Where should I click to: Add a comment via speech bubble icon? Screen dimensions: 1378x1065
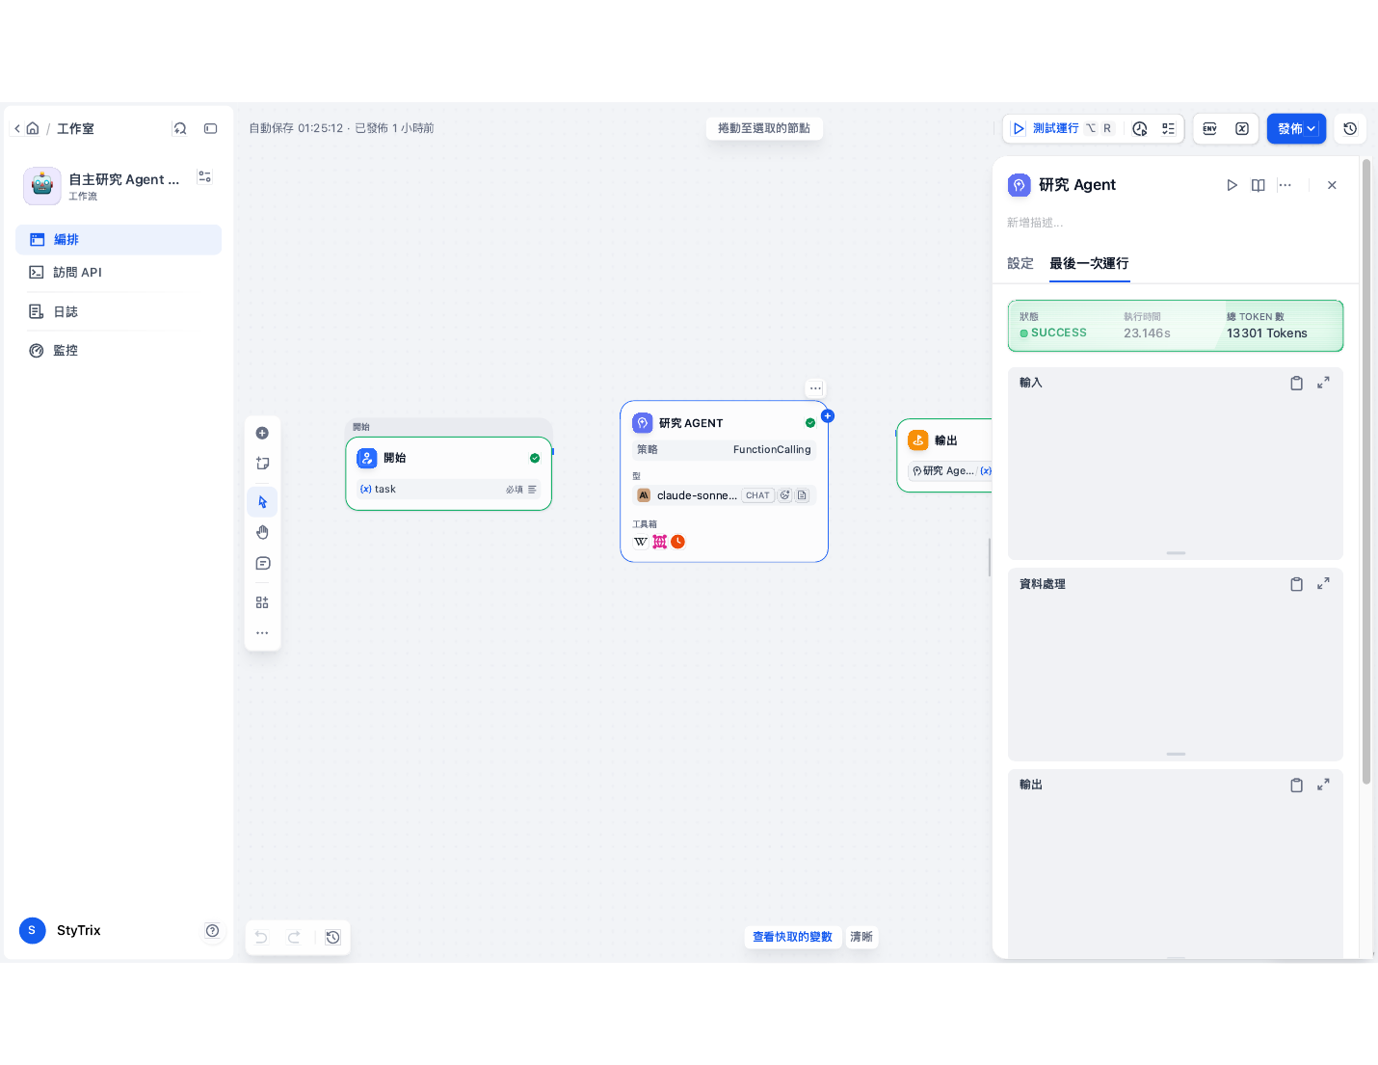point(262,564)
